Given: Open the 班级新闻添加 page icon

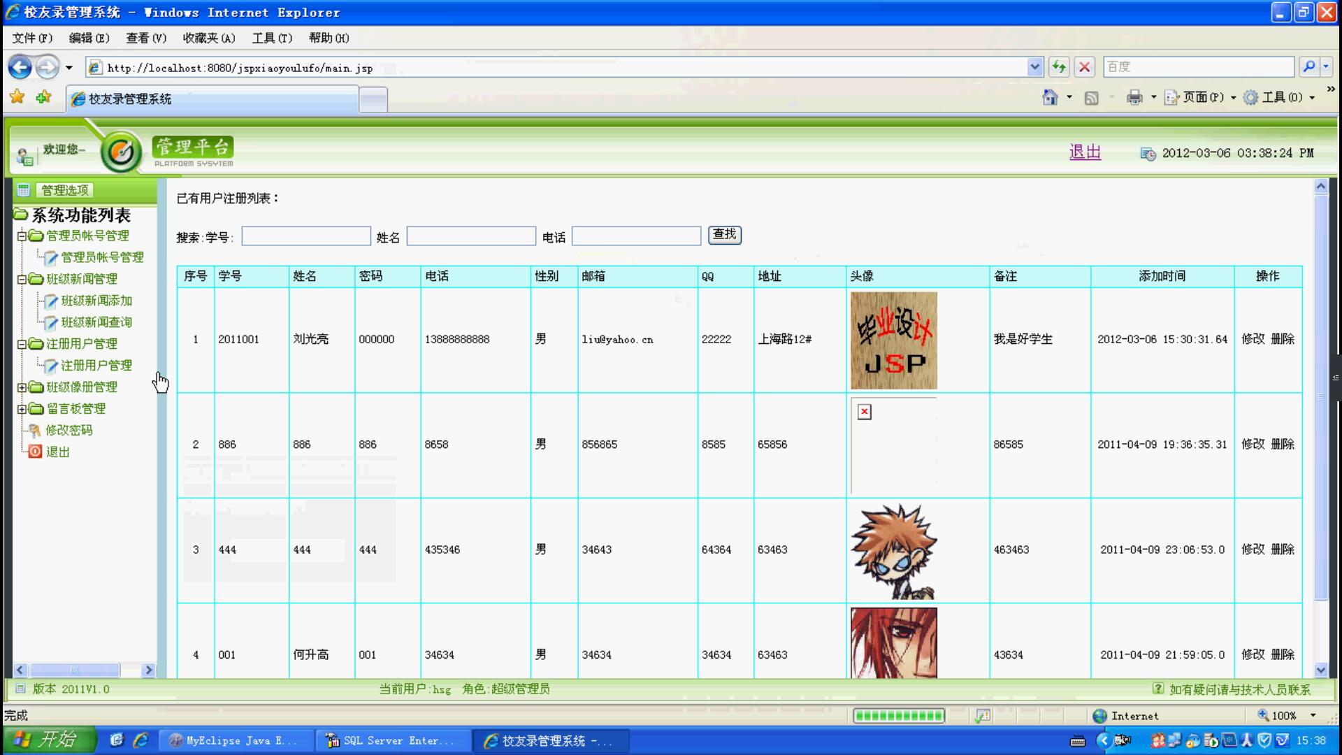Looking at the screenshot, I should 51,301.
